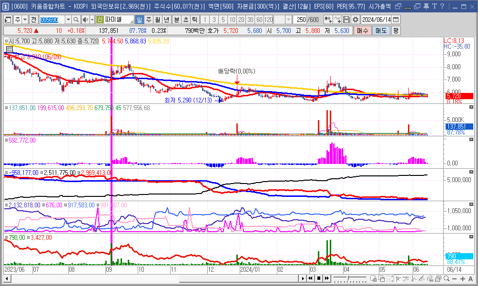The width and height of the screenshot is (478, 286).
Task: Click the stock search magnifier icon
Action: [x=76, y=20]
